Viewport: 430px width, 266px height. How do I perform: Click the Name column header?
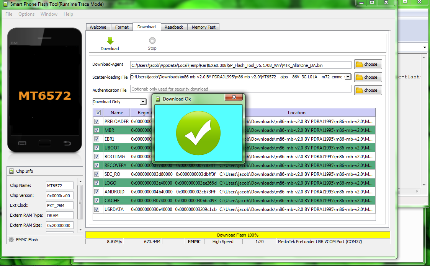tap(116, 112)
